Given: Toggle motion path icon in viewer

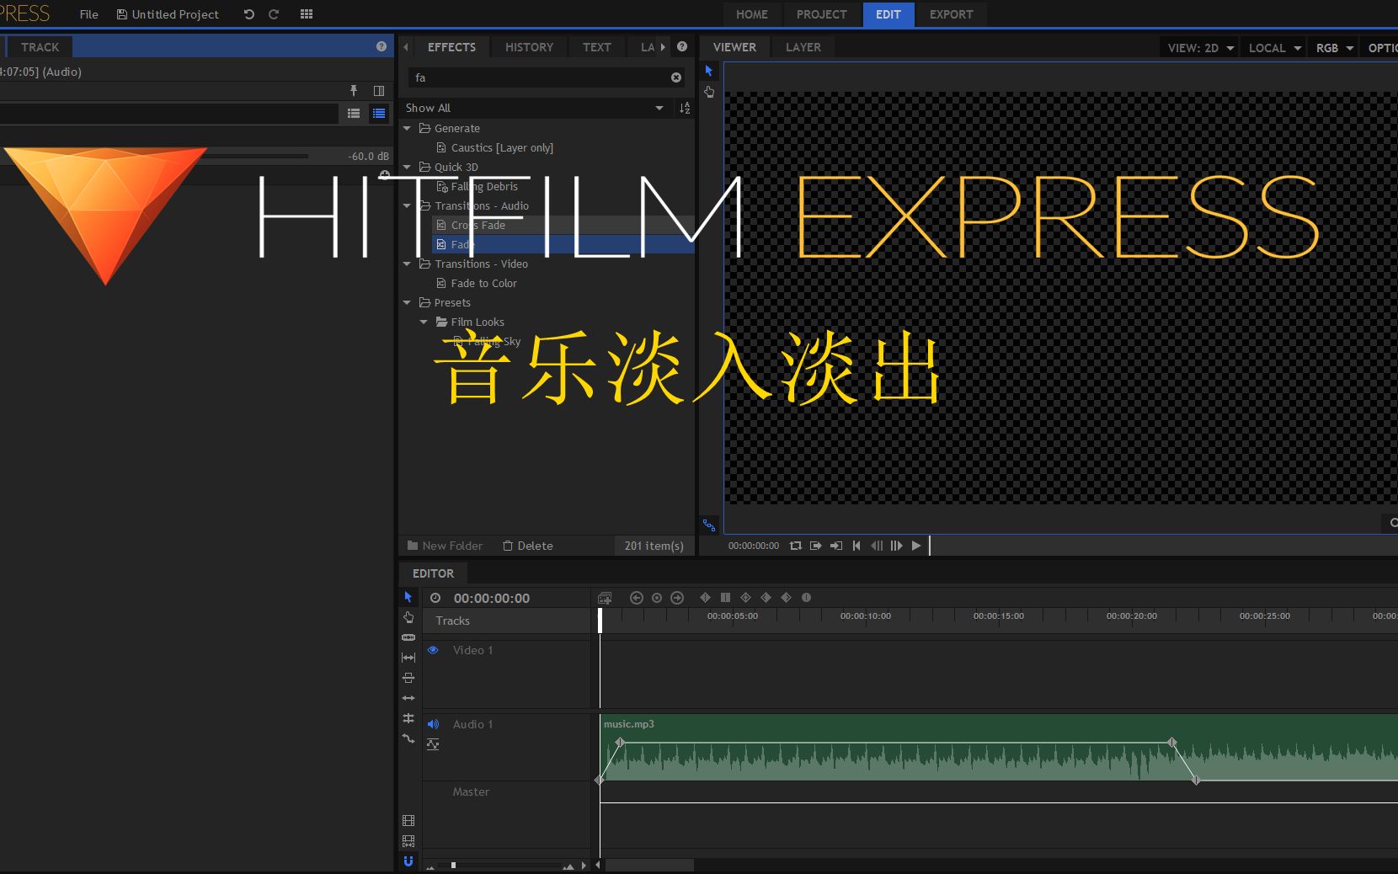Looking at the screenshot, I should coord(709,525).
